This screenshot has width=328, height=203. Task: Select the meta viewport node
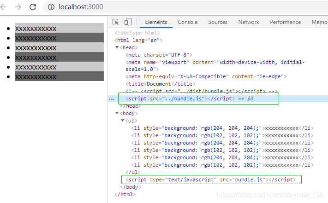tap(215, 65)
